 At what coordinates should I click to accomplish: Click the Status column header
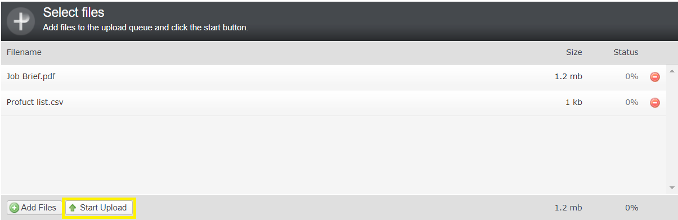[x=626, y=52]
